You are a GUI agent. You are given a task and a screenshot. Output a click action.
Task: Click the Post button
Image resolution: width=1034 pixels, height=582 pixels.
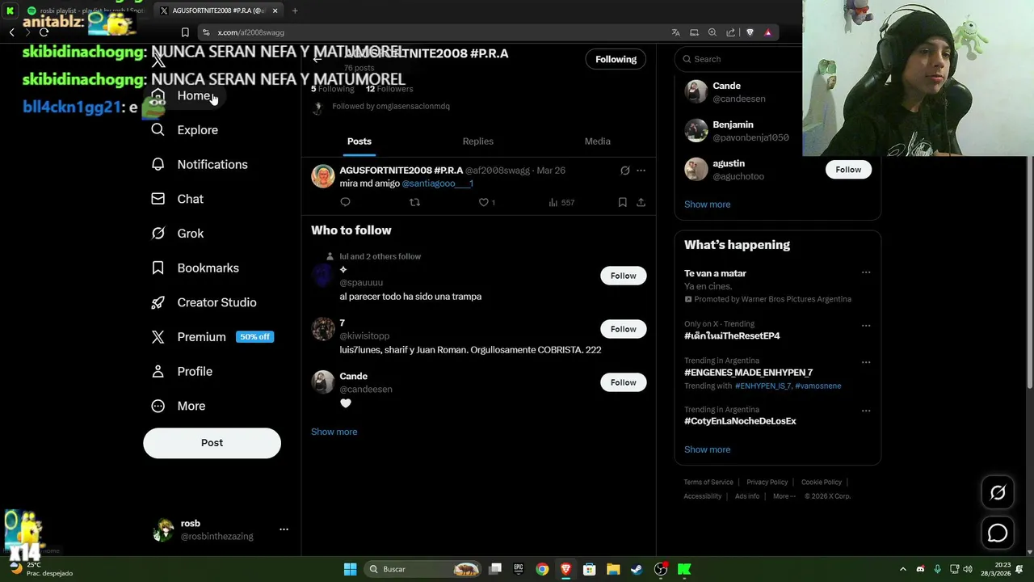(212, 443)
